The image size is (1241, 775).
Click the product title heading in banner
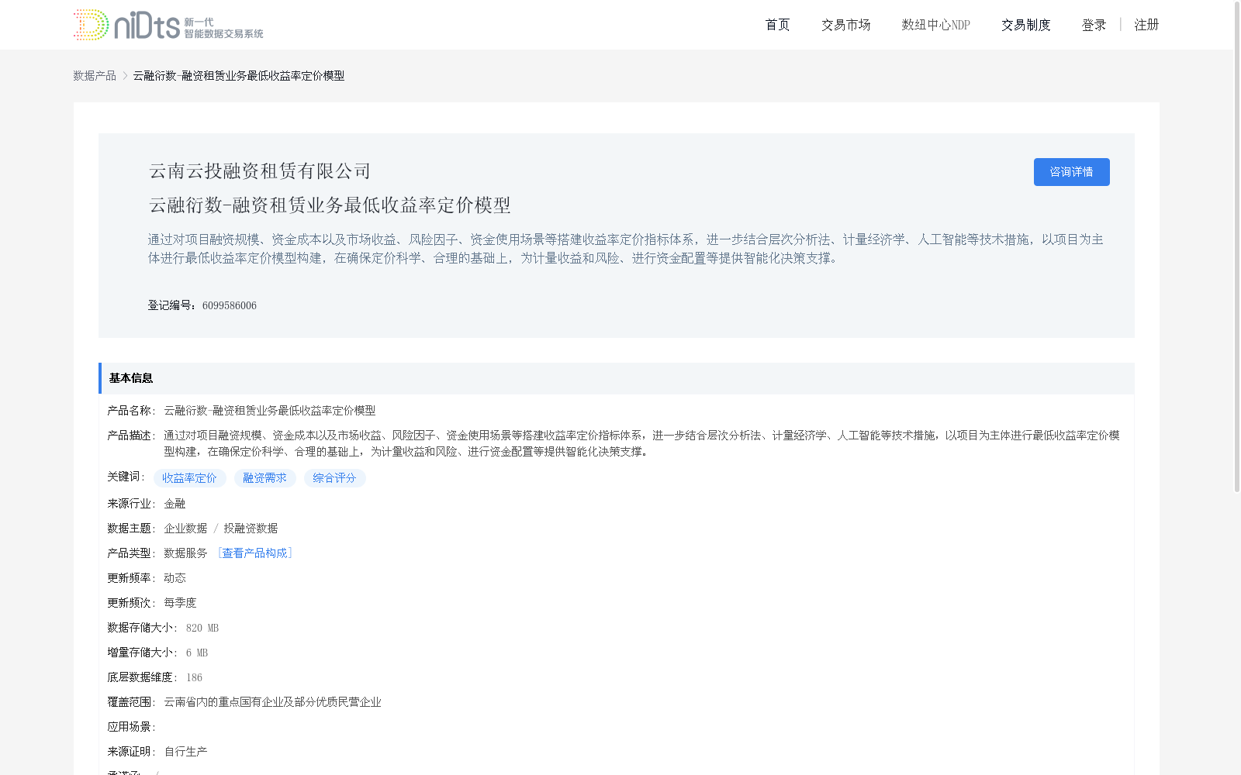pos(330,205)
